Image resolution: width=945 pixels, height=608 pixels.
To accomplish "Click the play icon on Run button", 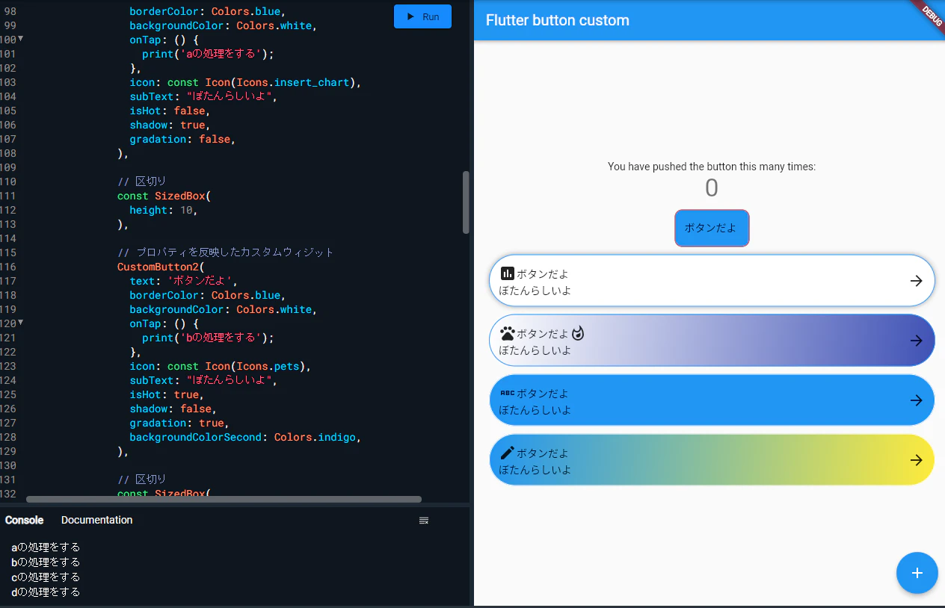I will (410, 16).
